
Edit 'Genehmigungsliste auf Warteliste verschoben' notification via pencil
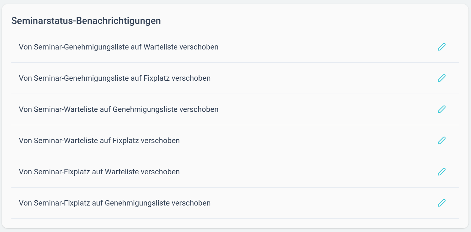click(x=442, y=47)
